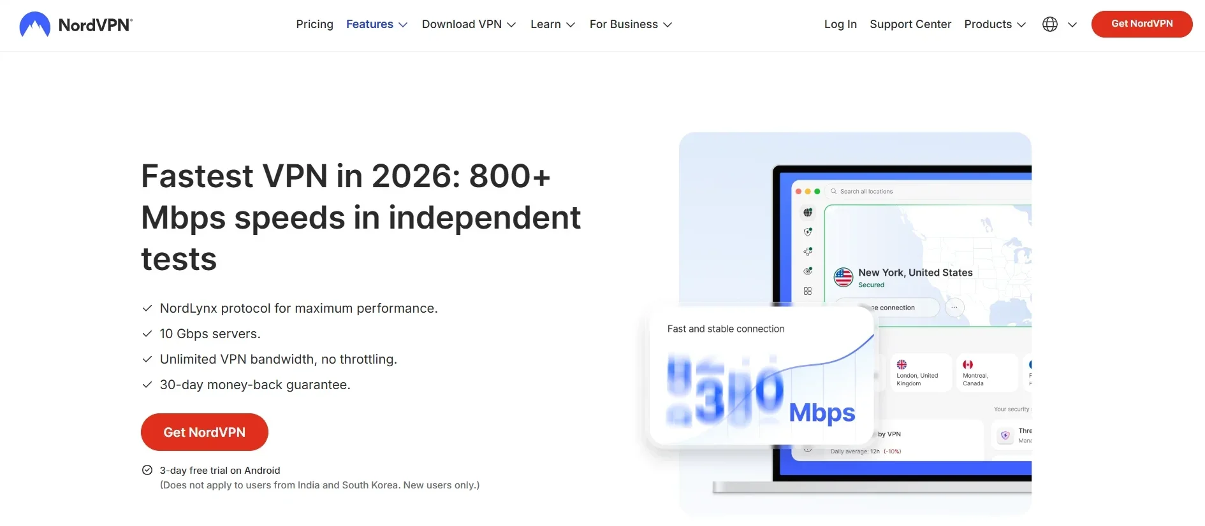Click the NordVPN mountain logo icon
The width and height of the screenshot is (1205, 526).
[35, 24]
